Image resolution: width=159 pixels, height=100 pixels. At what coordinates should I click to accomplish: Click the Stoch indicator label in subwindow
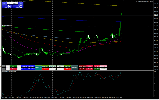9,71
